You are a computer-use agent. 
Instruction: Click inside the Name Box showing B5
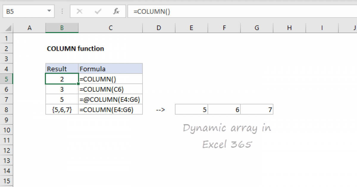click(24, 12)
